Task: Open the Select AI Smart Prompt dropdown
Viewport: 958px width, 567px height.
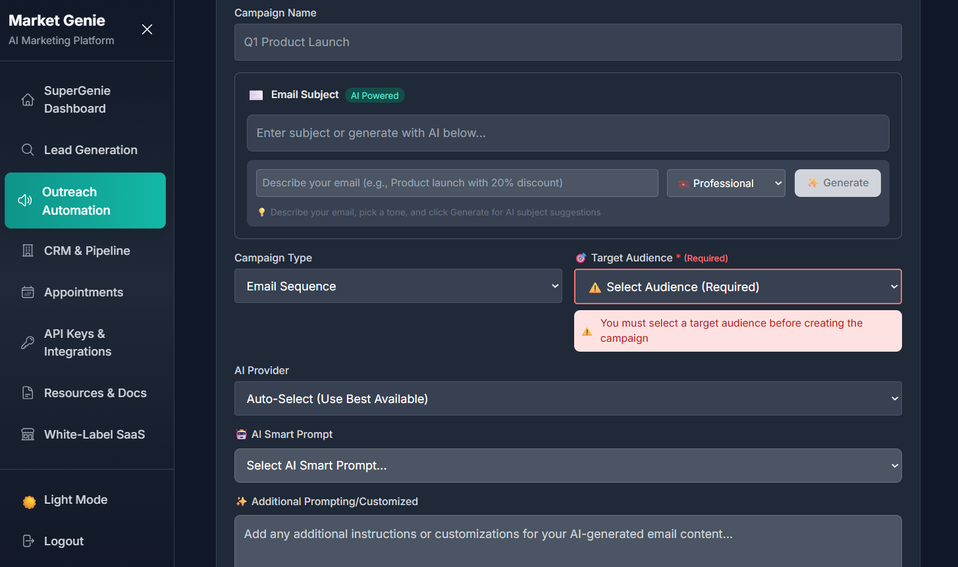Action: [x=568, y=466]
